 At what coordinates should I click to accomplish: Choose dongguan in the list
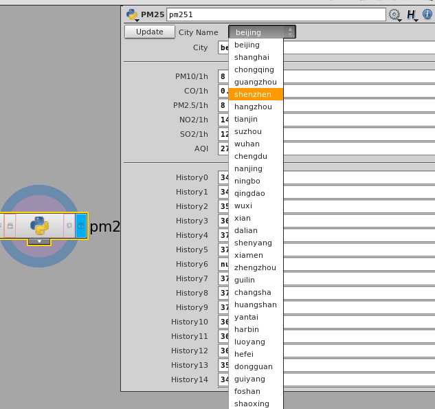click(256, 366)
